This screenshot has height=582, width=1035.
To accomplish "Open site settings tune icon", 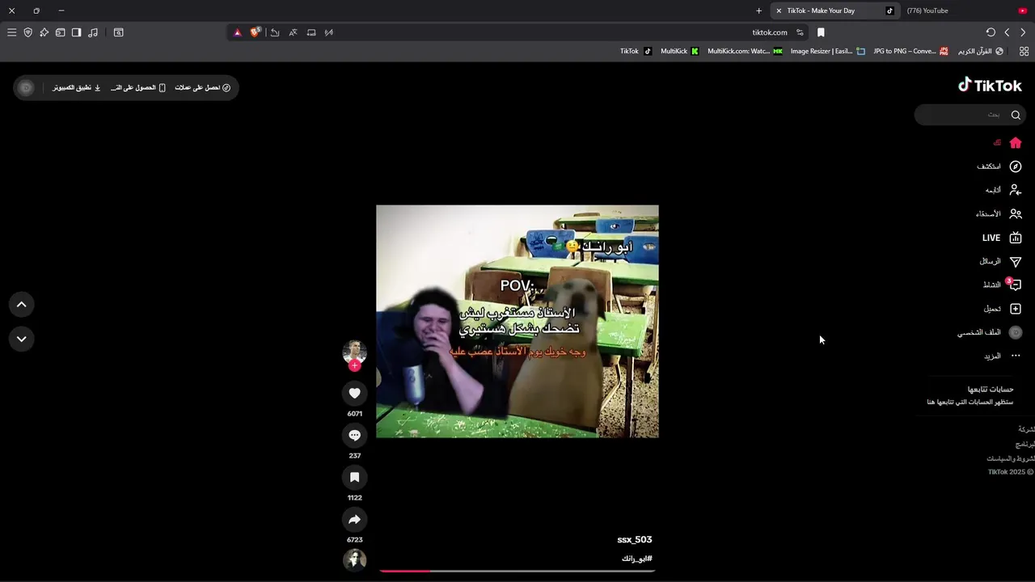I will tap(800, 32).
